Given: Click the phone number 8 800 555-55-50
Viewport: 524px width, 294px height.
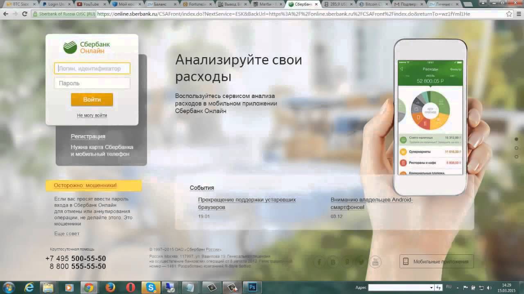Looking at the screenshot, I should 78,266.
